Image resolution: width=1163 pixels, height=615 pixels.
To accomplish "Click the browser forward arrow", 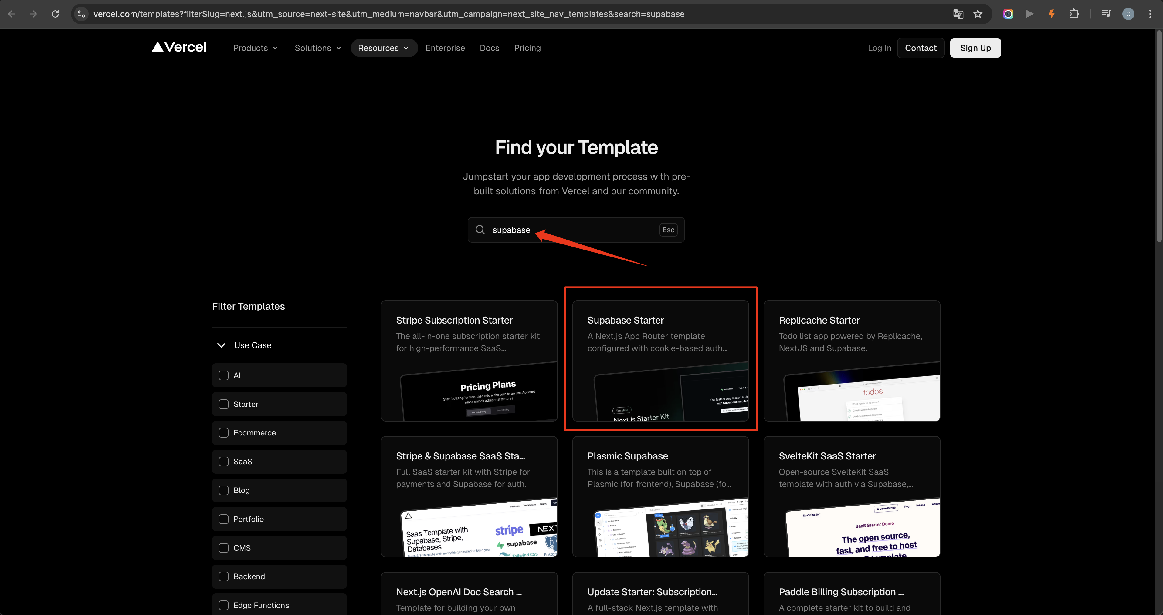I will pyautogui.click(x=33, y=14).
